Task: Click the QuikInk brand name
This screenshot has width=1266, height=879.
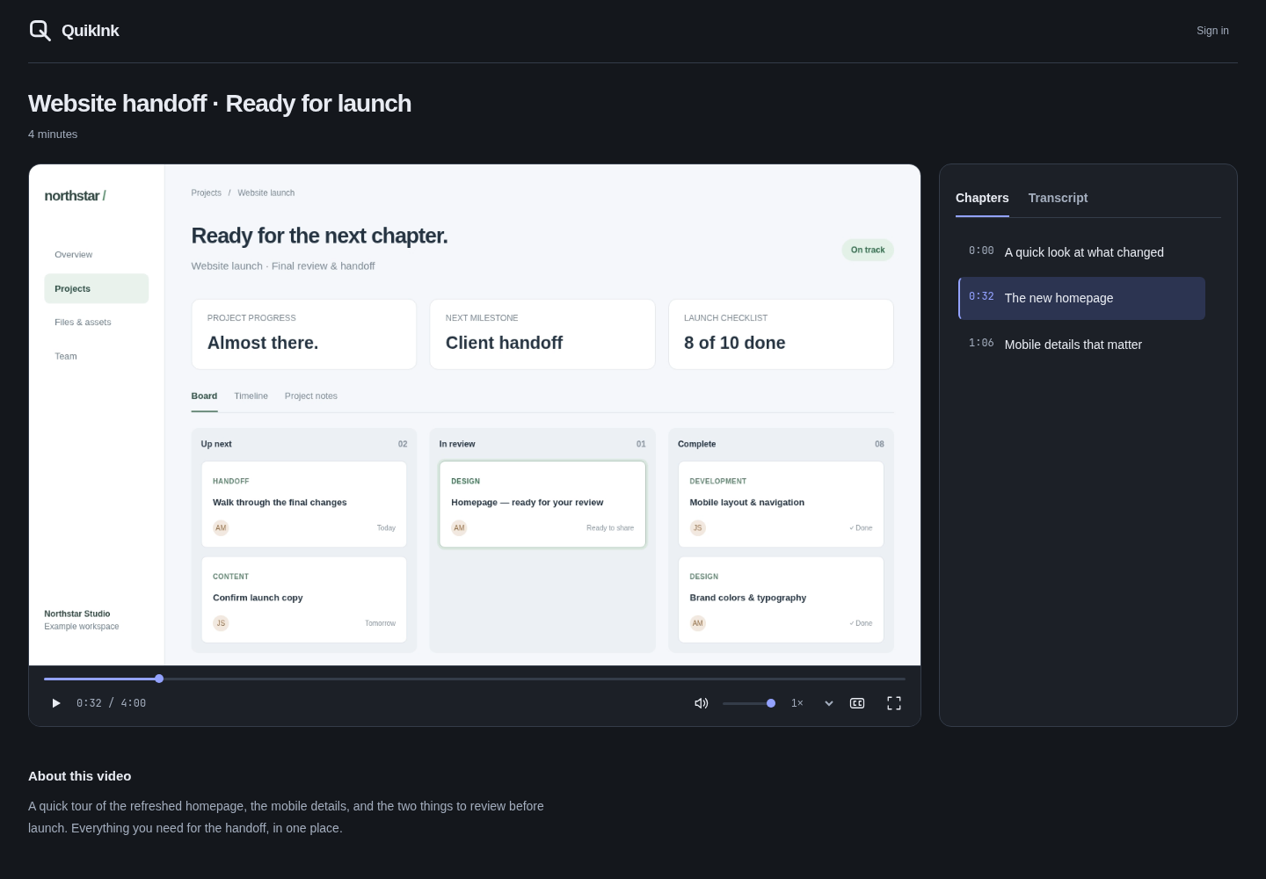Action: click(90, 31)
